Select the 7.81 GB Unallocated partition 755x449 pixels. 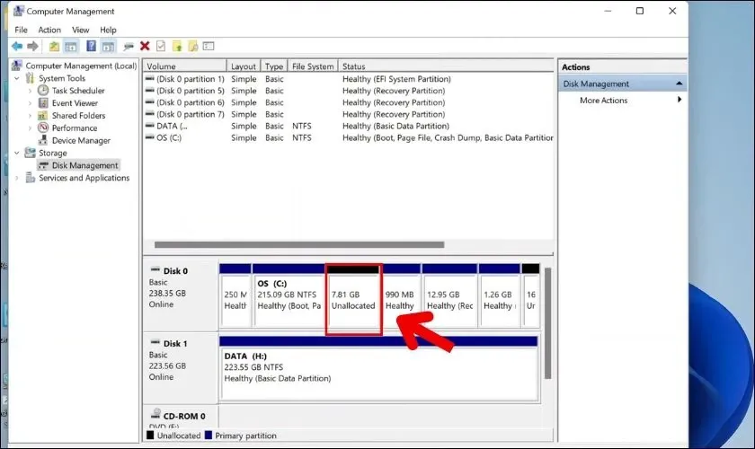point(354,300)
